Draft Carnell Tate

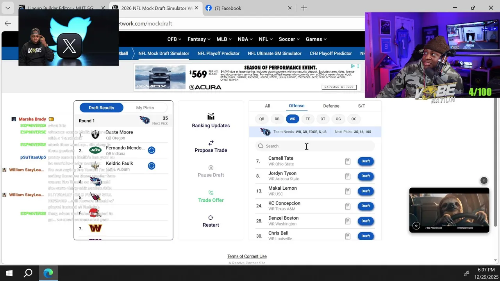[366, 161]
